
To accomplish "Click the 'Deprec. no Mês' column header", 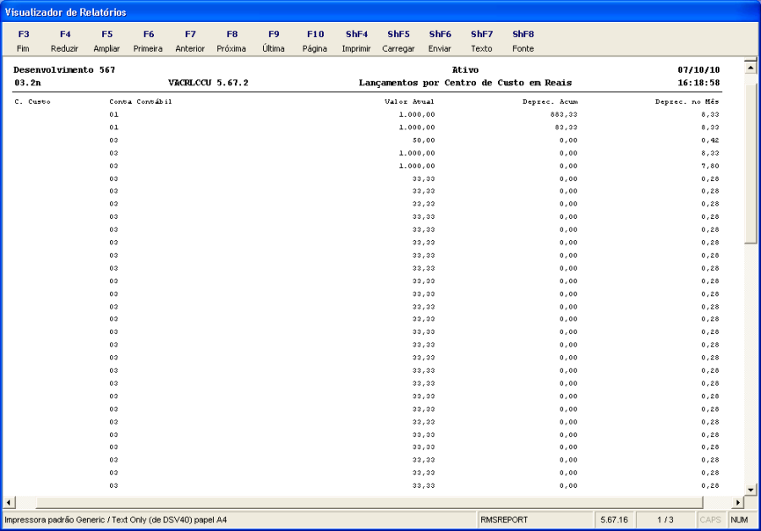I will coord(687,102).
